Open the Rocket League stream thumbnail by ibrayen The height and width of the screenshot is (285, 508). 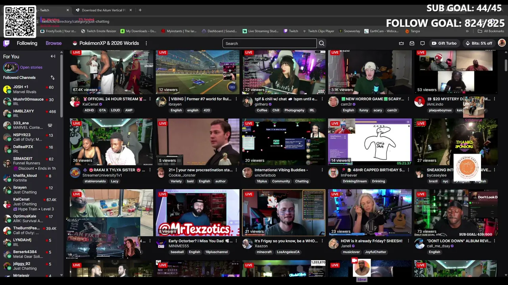198,72
